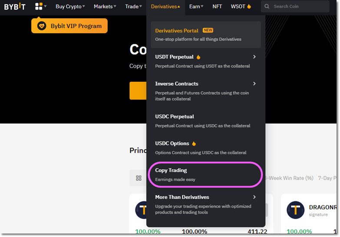
Task: Sort by 3-Week Win Rate (%)
Action: [290, 178]
